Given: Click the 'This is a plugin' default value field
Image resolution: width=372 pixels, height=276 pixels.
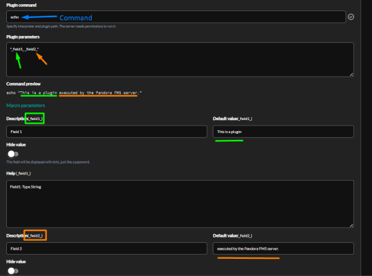Looking at the screenshot, I should (283, 132).
